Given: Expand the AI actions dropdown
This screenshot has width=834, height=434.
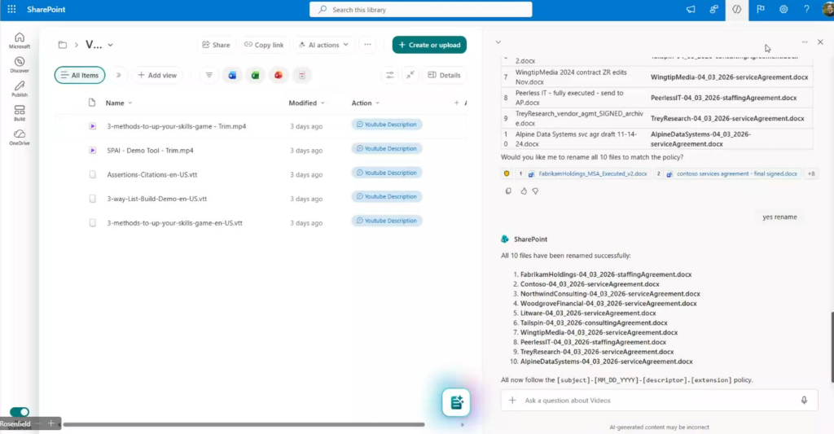Looking at the screenshot, I should point(324,45).
